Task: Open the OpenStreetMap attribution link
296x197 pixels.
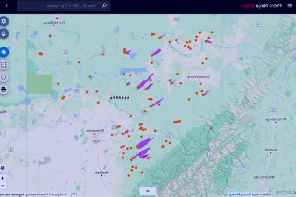Action: (37, 195)
